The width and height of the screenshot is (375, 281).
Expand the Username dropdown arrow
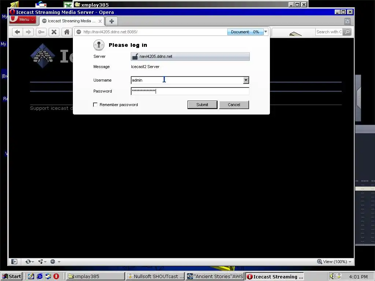[x=246, y=80]
